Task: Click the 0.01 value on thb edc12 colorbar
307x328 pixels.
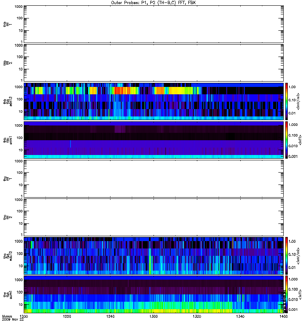Action: coord(292,113)
